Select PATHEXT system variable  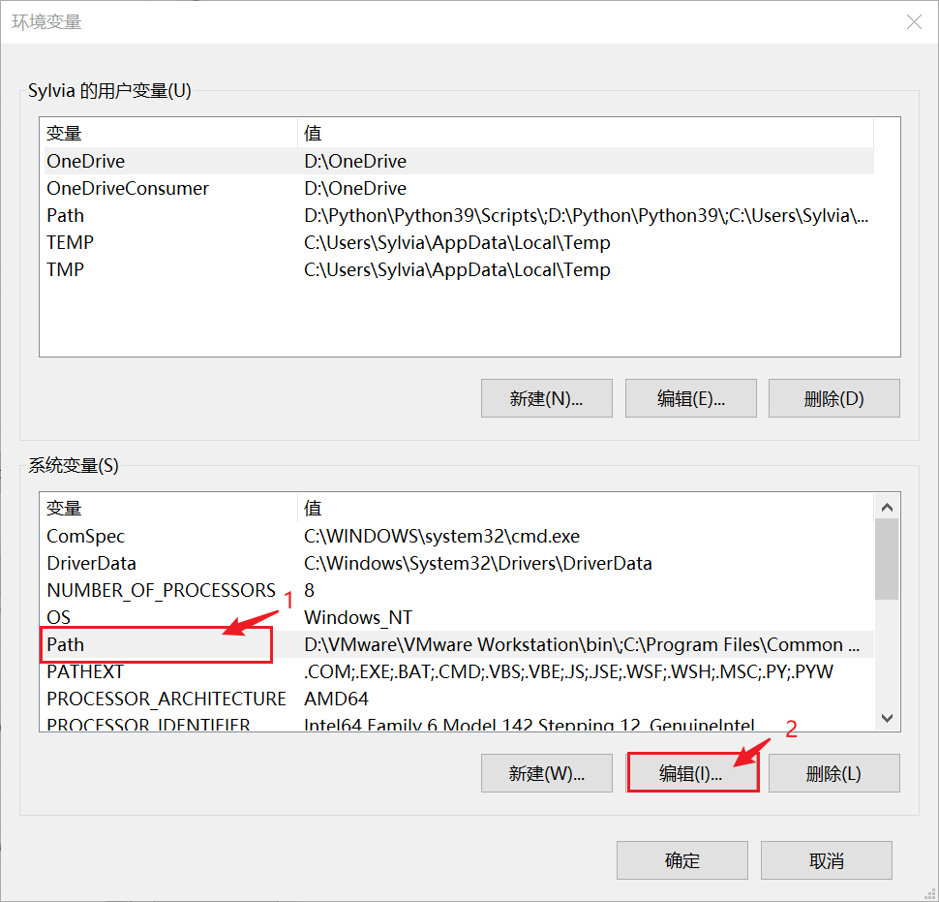coord(459,671)
